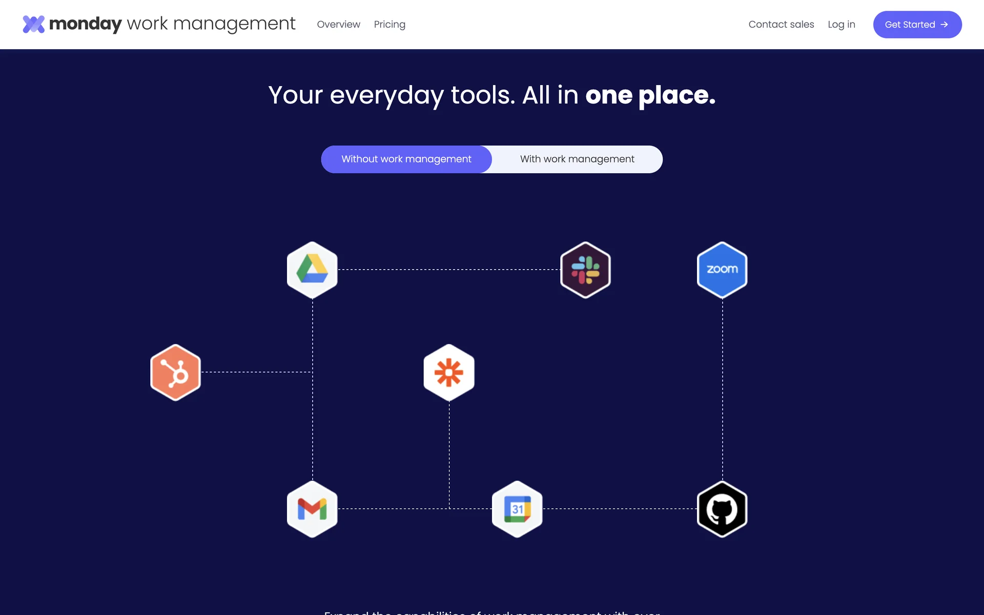This screenshot has width=984, height=615.
Task: Click the GitHub hexagon icon
Action: (x=722, y=509)
